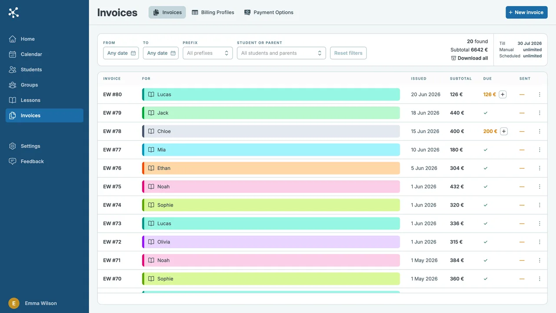Create a New invoice

(526, 12)
